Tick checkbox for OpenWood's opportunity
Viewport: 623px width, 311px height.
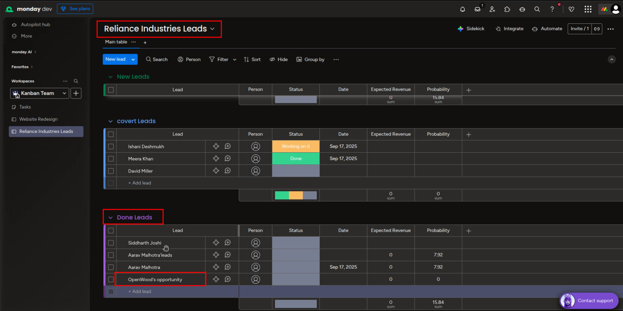111,280
